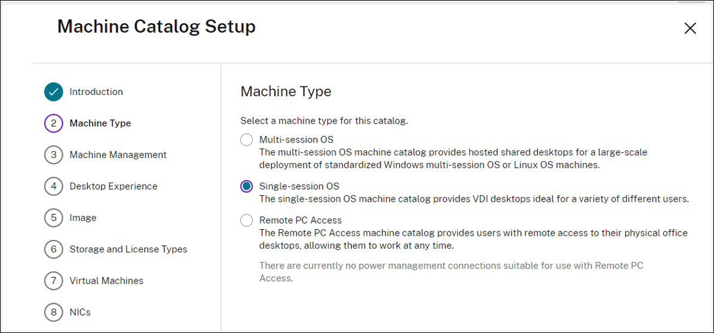Open the Machine Management step

118,155
